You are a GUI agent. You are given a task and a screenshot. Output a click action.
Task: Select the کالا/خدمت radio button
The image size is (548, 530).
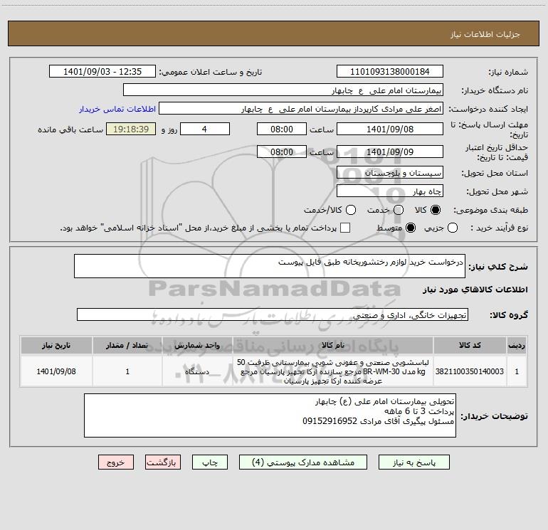(x=351, y=210)
